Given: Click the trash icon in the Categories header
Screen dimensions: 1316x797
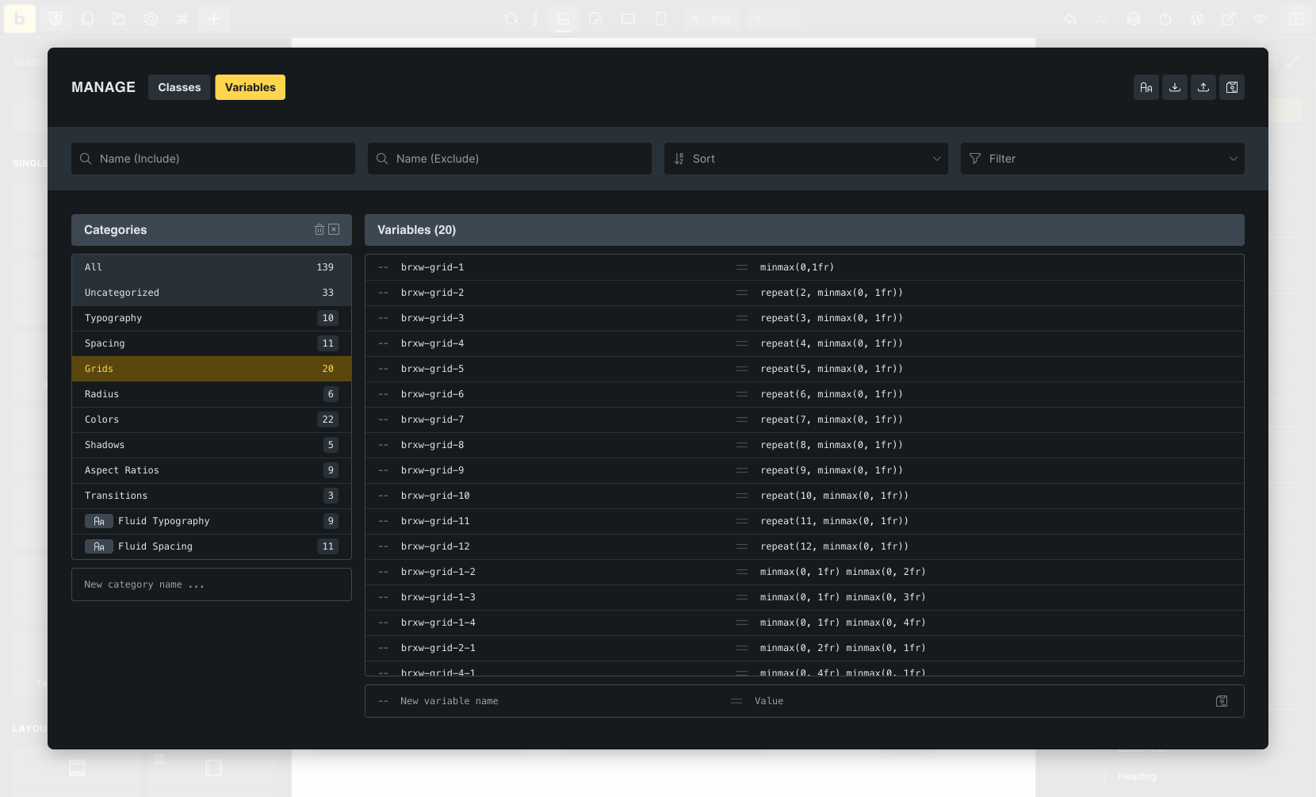Looking at the screenshot, I should (x=319, y=229).
